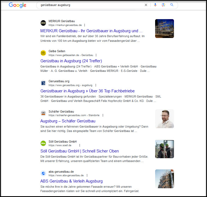Open Gerüstbauer in Augsburg Über 36 Top Fachbetriebe

pos(88,91)
